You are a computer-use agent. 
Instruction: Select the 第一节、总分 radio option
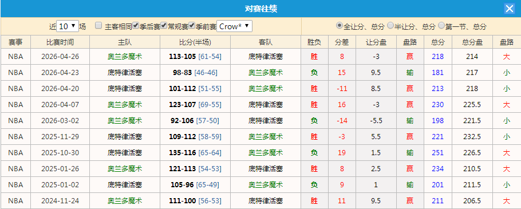441,25
